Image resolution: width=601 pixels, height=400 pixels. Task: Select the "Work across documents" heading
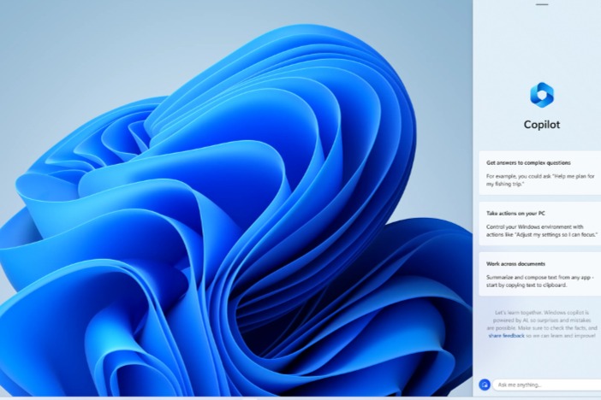[518, 263]
